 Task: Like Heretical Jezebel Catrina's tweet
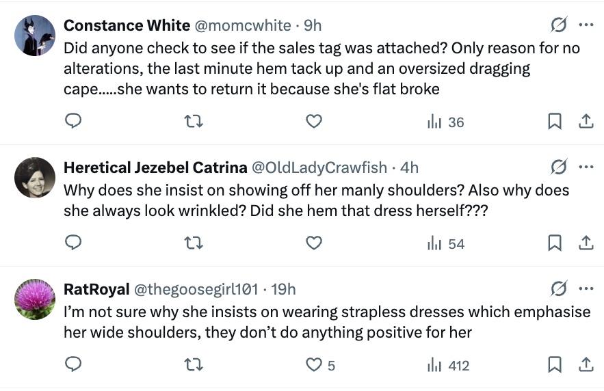(313, 243)
